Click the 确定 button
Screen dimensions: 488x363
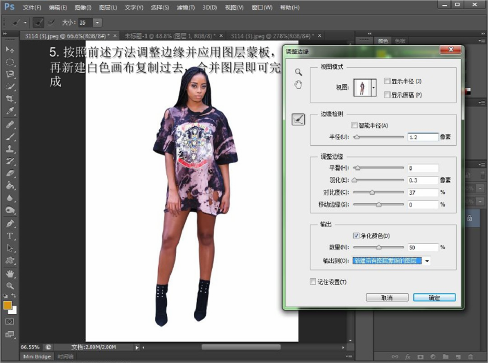[434, 298]
